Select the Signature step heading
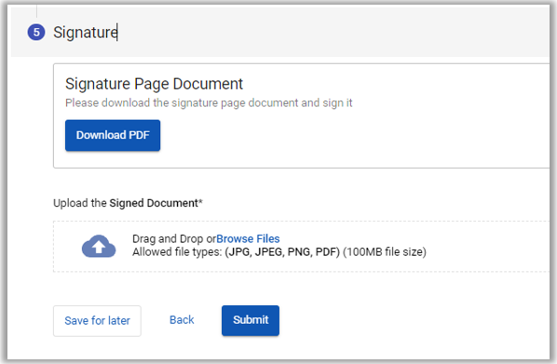557x364 pixels. (86, 33)
